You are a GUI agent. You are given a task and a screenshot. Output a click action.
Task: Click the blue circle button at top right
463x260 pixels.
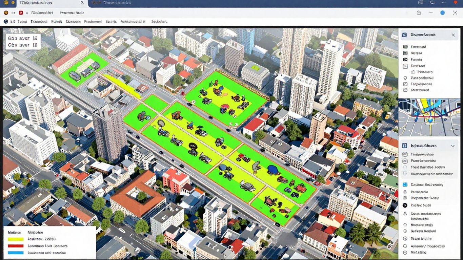(x=442, y=13)
